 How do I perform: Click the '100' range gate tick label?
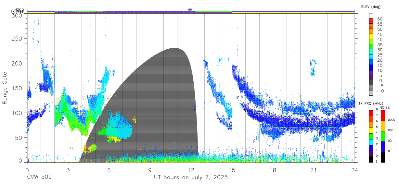click(x=17, y=113)
